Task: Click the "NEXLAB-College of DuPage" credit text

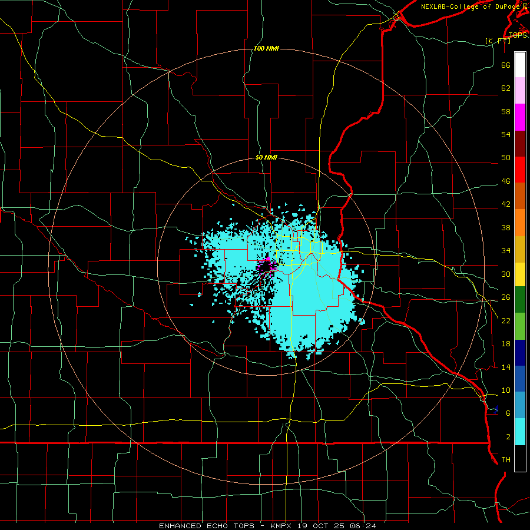Action: 470,6
